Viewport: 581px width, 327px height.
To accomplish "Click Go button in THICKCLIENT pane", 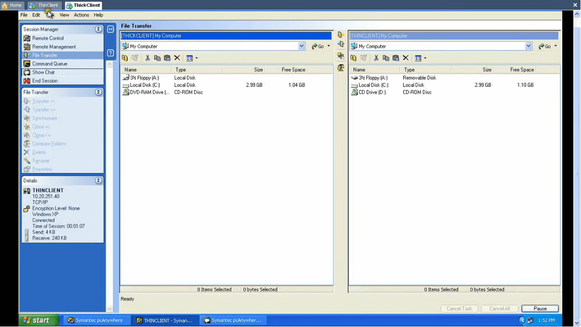I will pyautogui.click(x=318, y=46).
